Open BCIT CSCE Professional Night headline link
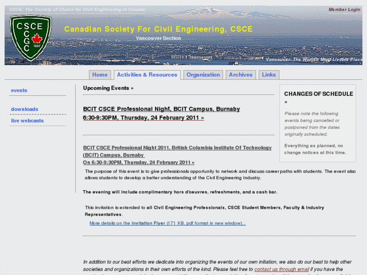The height and width of the screenshot is (275, 367). (161, 113)
